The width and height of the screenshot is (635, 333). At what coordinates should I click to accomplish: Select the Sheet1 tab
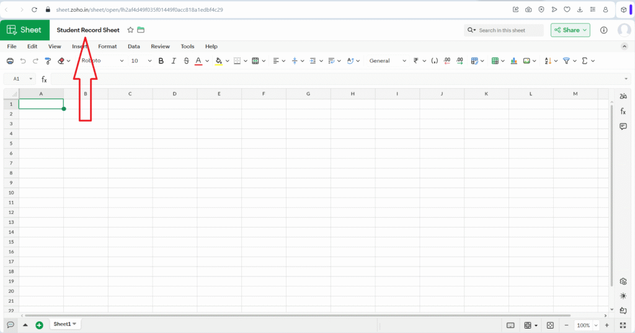point(64,324)
